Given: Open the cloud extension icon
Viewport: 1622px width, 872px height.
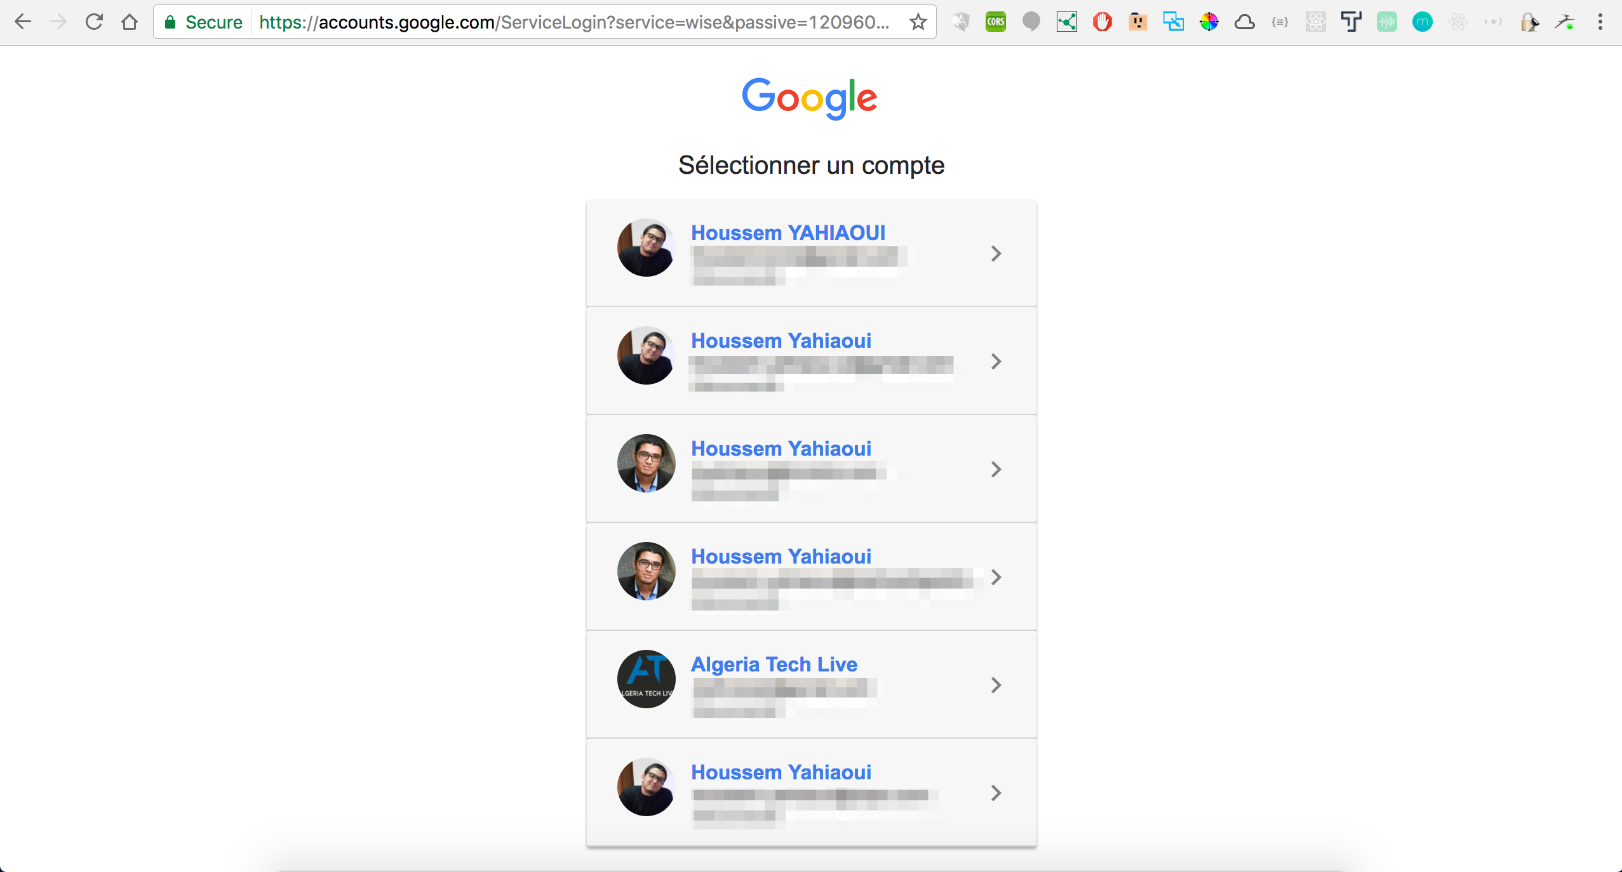Looking at the screenshot, I should coord(1244,22).
